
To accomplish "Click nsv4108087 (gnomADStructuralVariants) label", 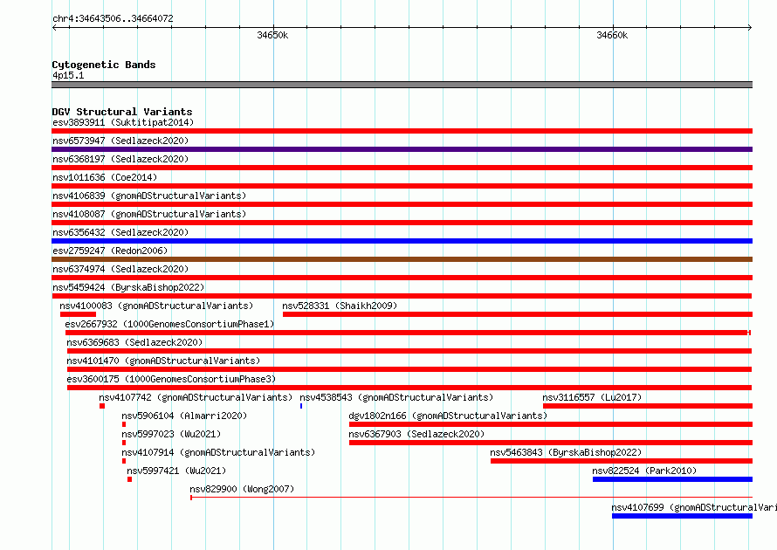I will pos(149,214).
